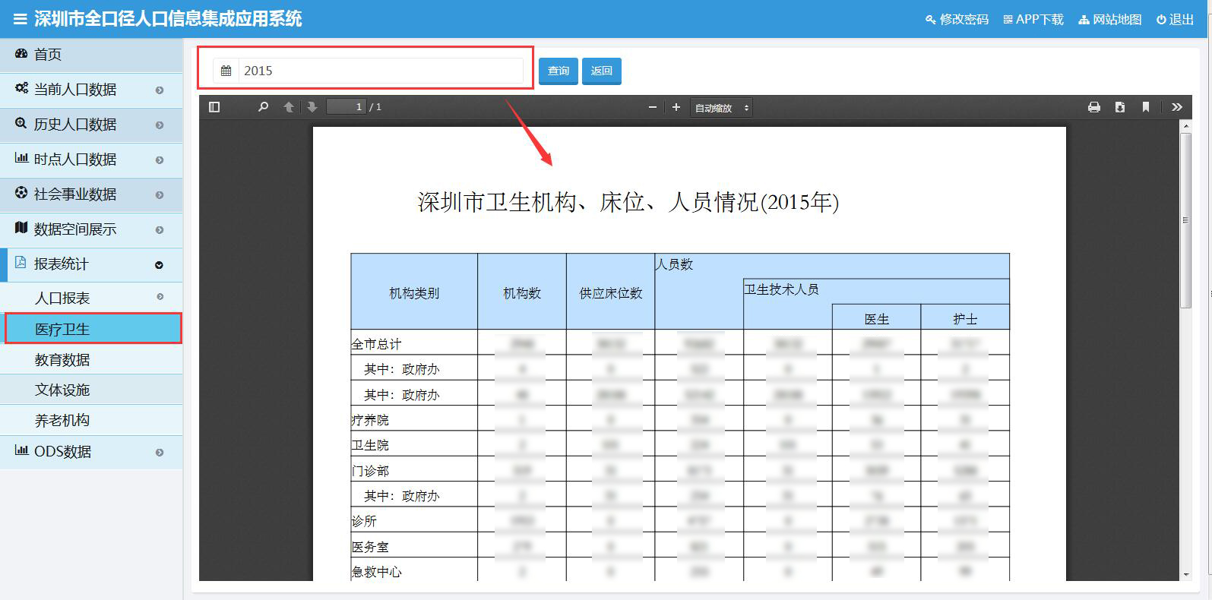This screenshot has height=600, width=1212.
Task: Click the 机构类别 column header
Action: 414,293
